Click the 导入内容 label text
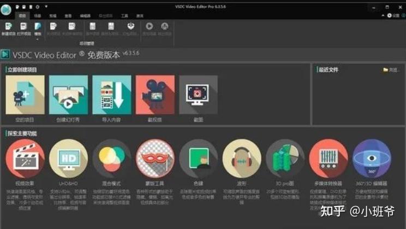This screenshot has width=406, height=229. pyautogui.click(x=111, y=120)
